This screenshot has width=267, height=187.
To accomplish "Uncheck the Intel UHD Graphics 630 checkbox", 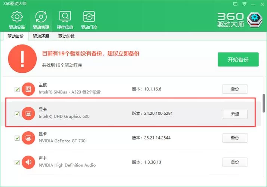I will (17, 114).
